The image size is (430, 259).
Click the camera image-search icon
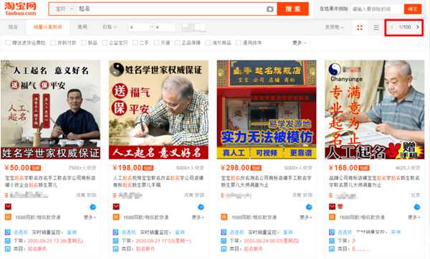pyautogui.click(x=270, y=9)
